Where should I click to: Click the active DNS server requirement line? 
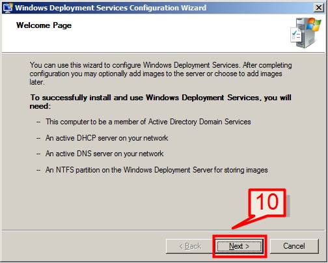tap(104, 154)
